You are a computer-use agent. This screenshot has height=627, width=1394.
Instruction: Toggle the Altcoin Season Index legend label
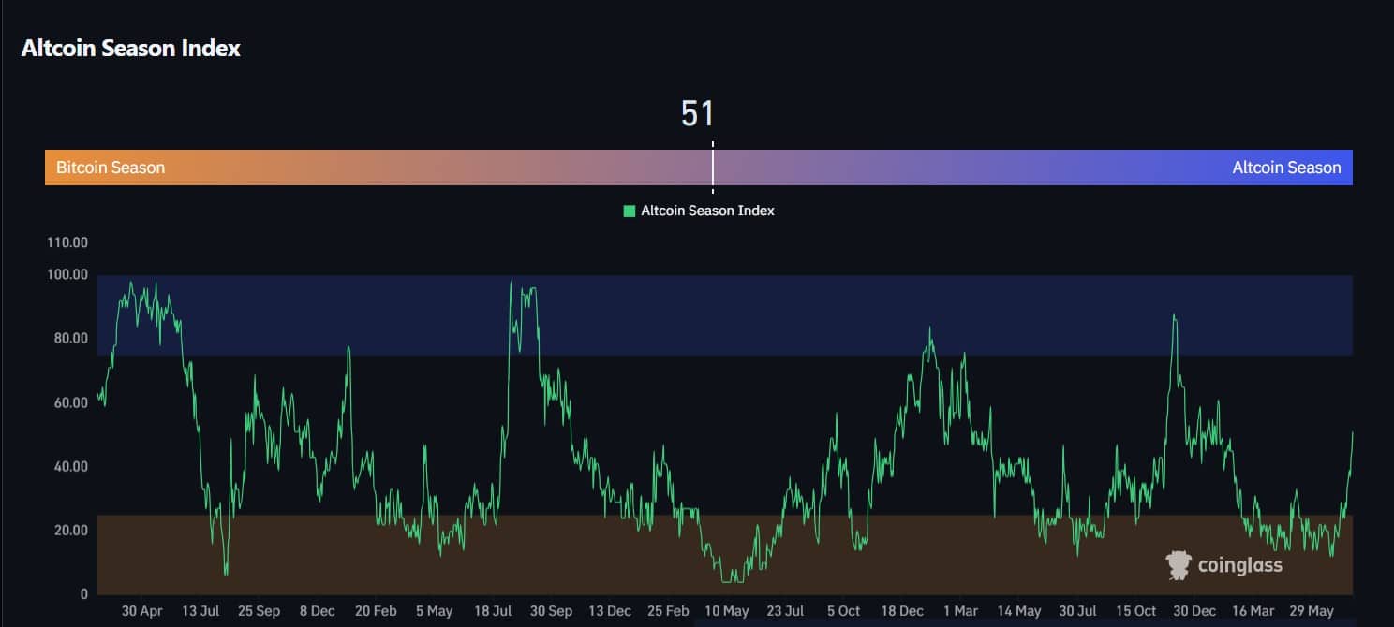coord(707,211)
